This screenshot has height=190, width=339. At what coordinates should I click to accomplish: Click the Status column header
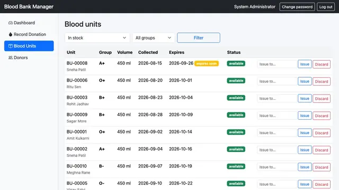234,52
